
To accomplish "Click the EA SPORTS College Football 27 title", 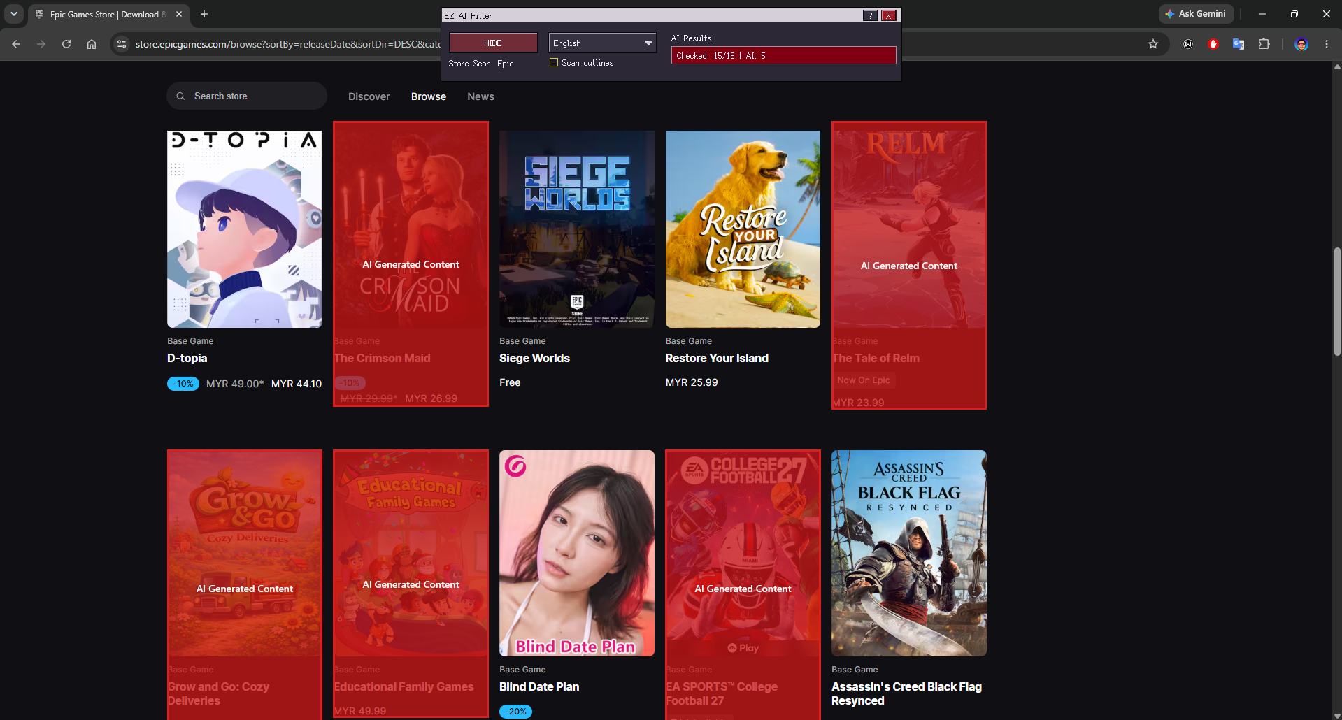I will (722, 693).
